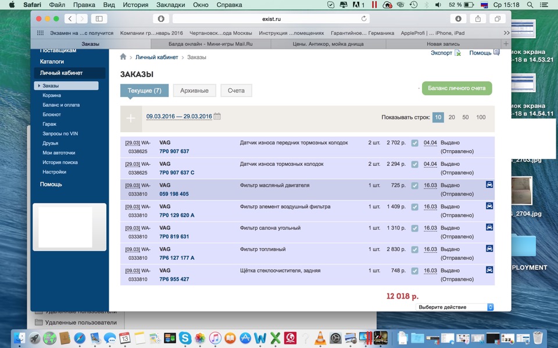The height and width of the screenshot is (348, 558).
Task: Click the exist.ru address bar
Action: (271, 19)
